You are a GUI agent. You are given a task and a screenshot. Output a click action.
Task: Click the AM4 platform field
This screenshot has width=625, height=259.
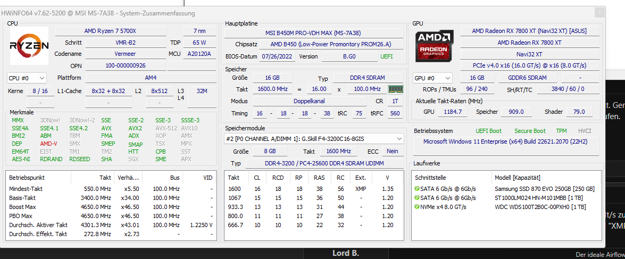(x=151, y=78)
